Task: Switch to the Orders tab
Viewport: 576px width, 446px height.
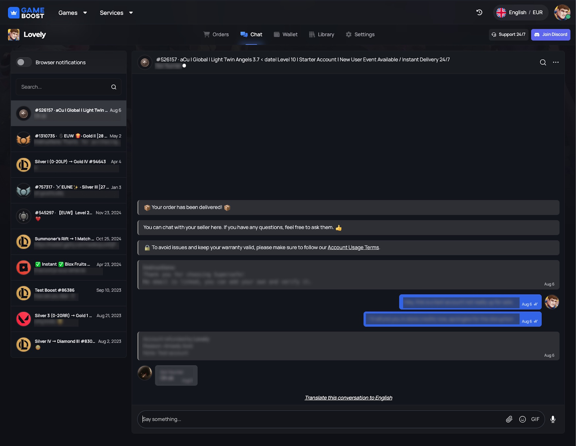Action: click(x=216, y=35)
